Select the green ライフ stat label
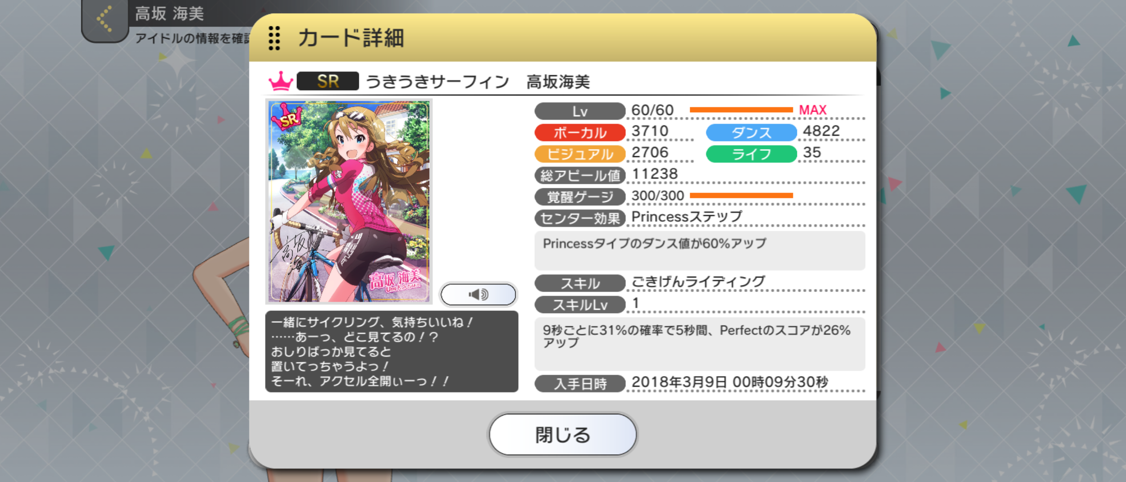This screenshot has width=1126, height=482. [x=751, y=154]
